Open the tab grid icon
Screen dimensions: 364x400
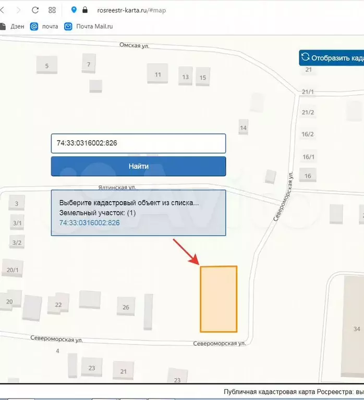[52, 10]
